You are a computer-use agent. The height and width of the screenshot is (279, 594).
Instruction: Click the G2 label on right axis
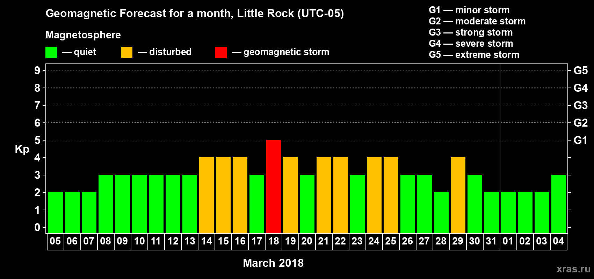coord(580,123)
